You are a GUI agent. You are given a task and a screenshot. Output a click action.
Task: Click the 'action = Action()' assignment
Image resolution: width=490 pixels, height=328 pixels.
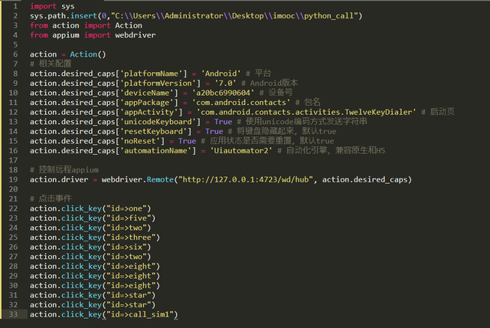coord(68,54)
